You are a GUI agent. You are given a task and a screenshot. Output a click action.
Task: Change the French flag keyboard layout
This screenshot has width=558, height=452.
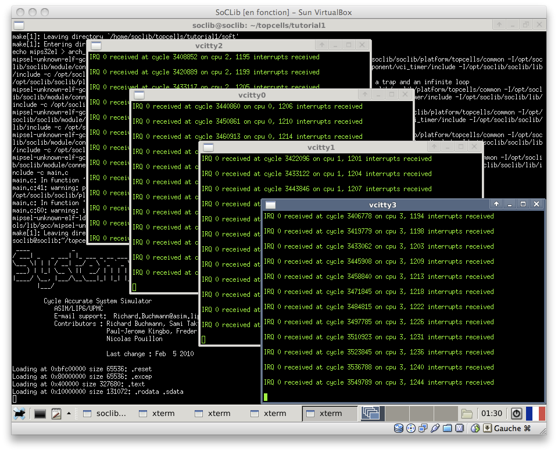coord(535,413)
